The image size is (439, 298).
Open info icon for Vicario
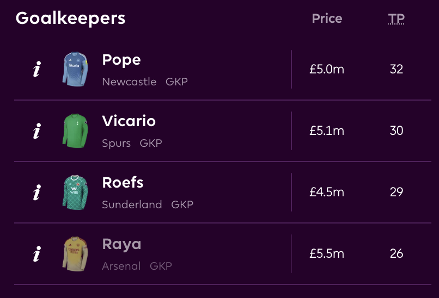click(36, 131)
